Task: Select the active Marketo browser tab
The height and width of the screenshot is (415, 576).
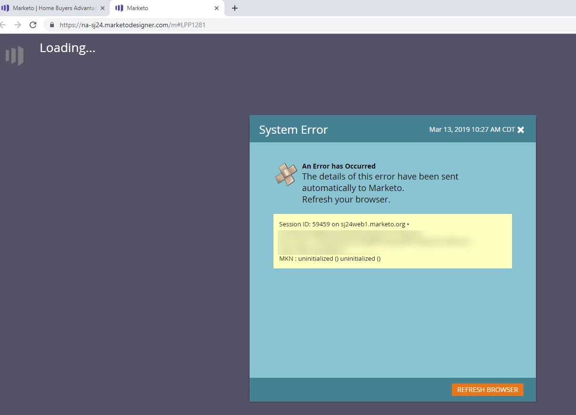Action: click(x=167, y=8)
